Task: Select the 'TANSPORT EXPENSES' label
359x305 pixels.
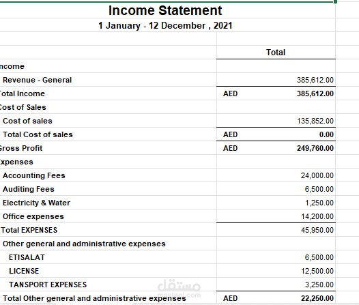Action: 48,285
